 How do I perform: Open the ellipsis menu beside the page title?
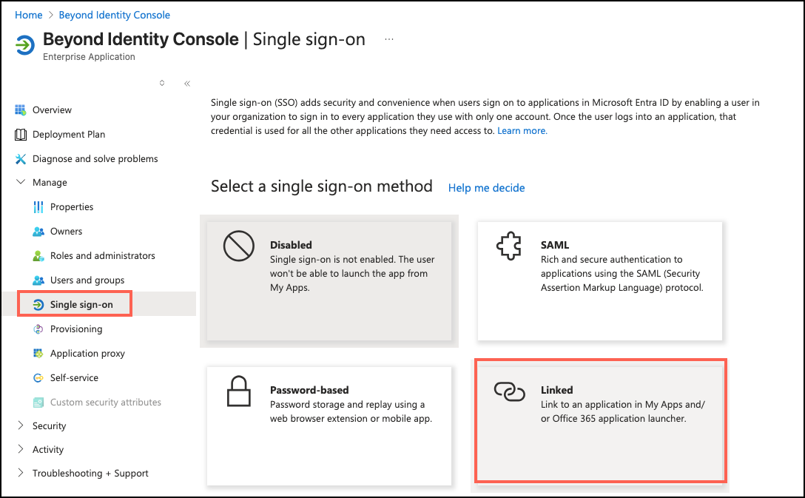point(389,39)
